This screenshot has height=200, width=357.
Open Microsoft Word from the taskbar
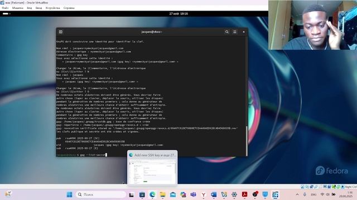(x=214, y=194)
